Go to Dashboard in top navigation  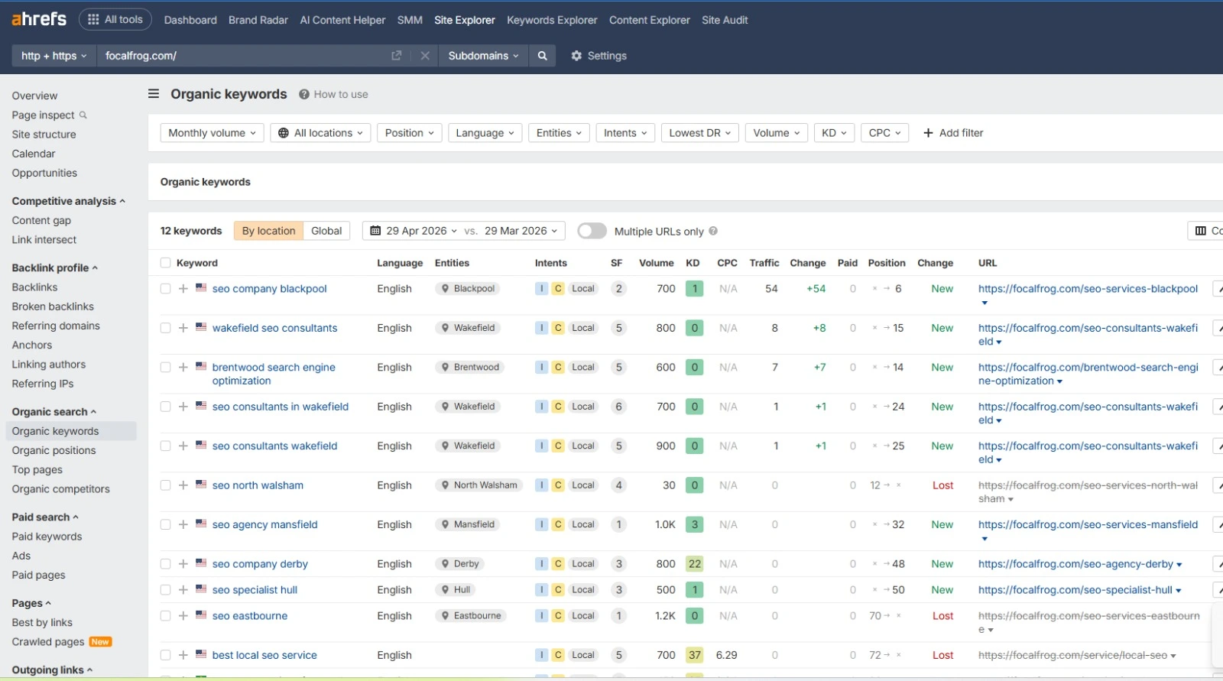click(190, 20)
